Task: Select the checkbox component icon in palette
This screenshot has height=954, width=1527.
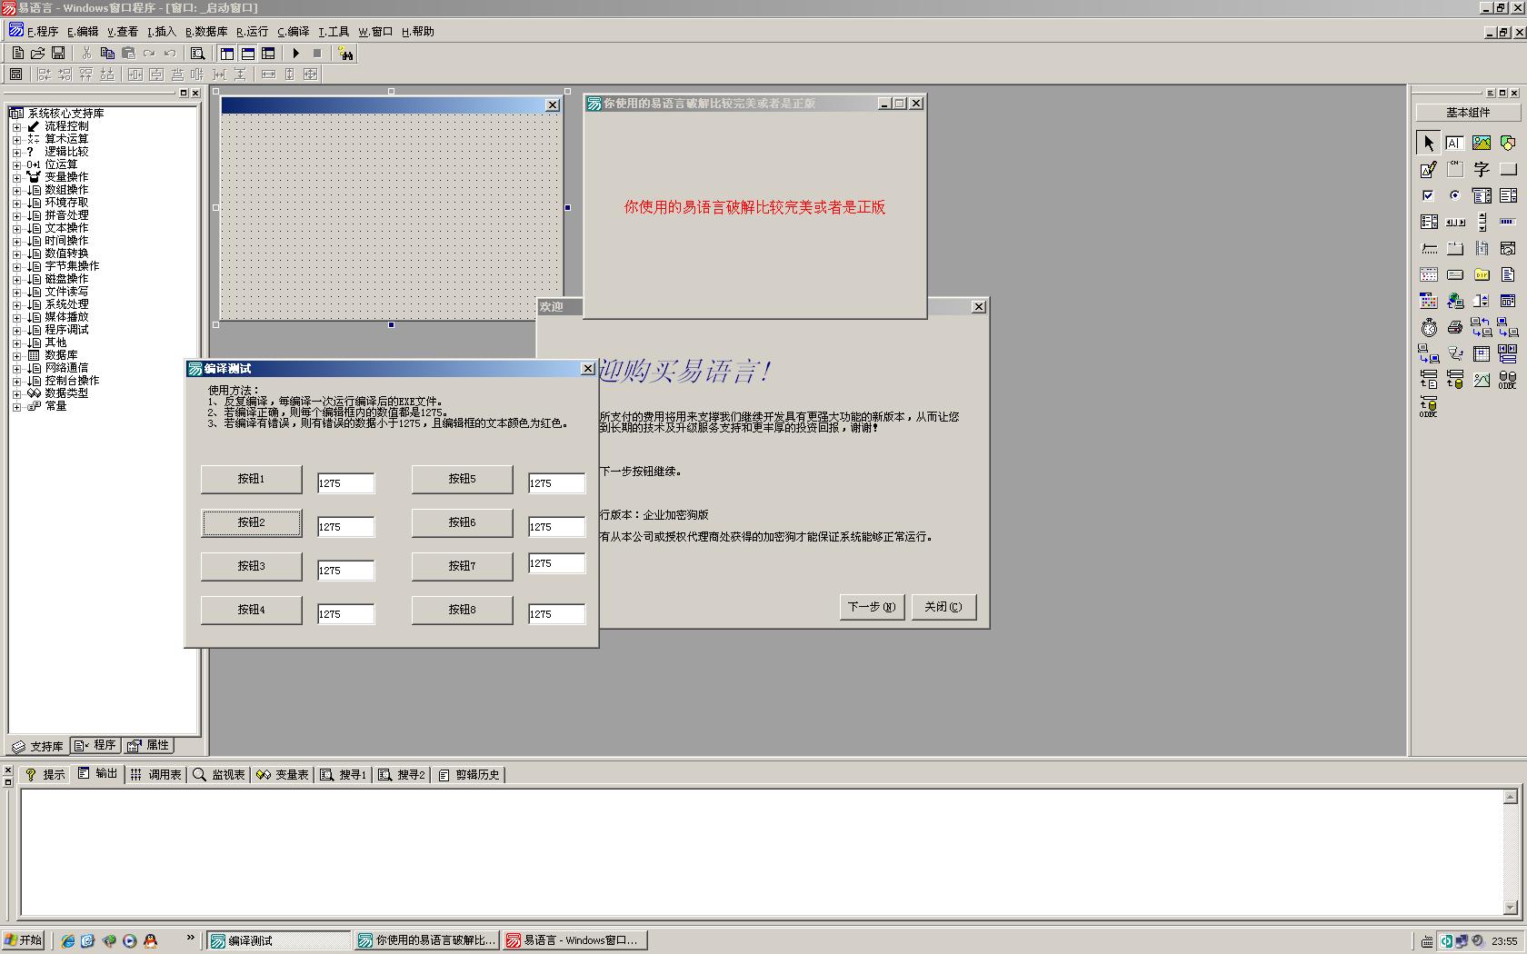Action: (1428, 195)
